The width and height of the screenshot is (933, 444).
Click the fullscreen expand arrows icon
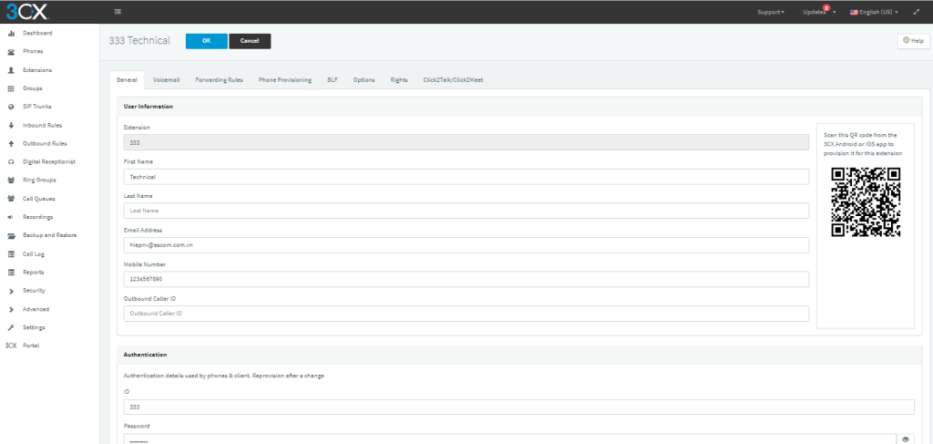click(916, 12)
